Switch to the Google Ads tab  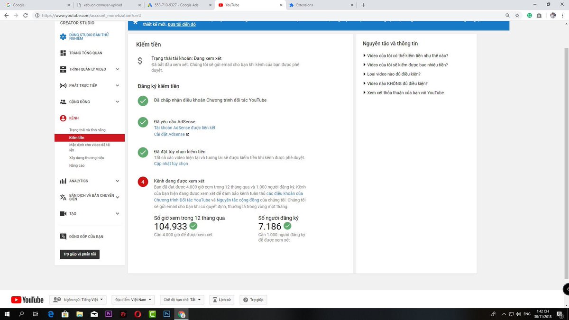[x=178, y=5]
